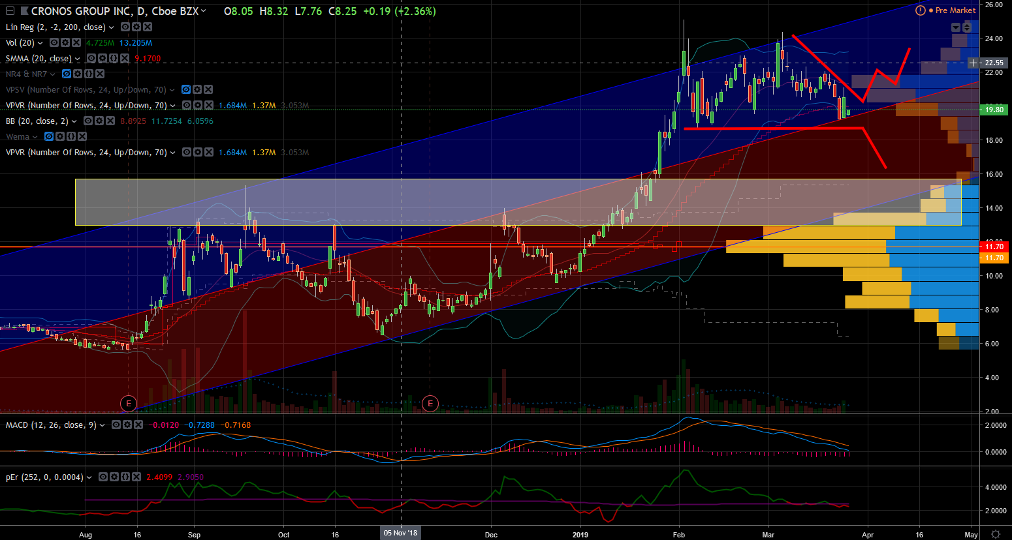
Task: Click the earnings E marker near mid-August
Action: click(x=129, y=404)
